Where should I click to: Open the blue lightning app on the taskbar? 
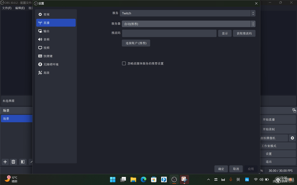click(164, 179)
